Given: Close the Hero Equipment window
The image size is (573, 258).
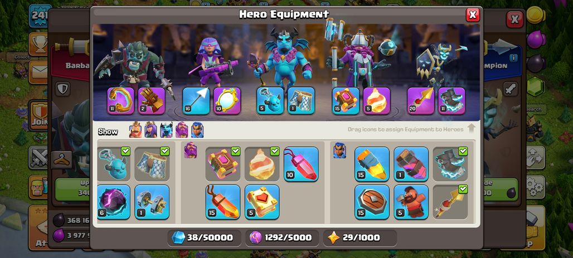Looking at the screenshot, I should point(473,14).
